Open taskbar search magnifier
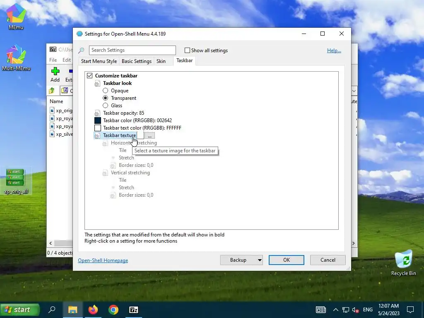The width and height of the screenshot is (424, 318). (x=52, y=310)
